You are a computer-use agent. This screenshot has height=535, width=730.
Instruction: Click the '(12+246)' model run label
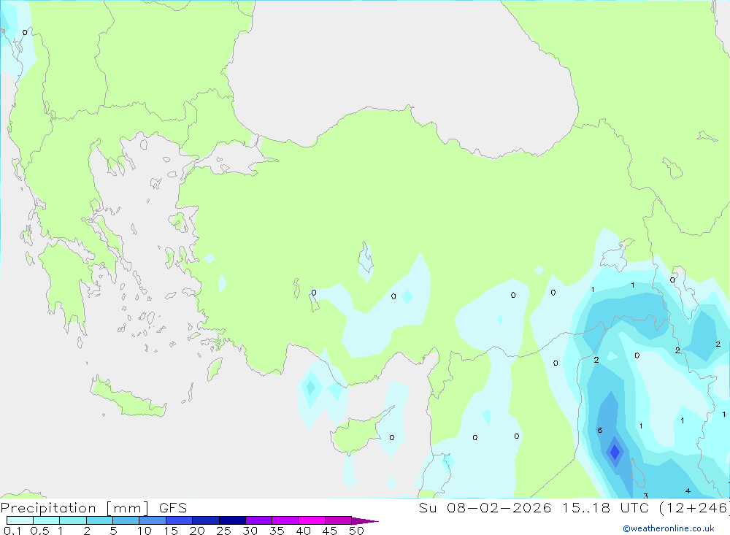coord(693,507)
